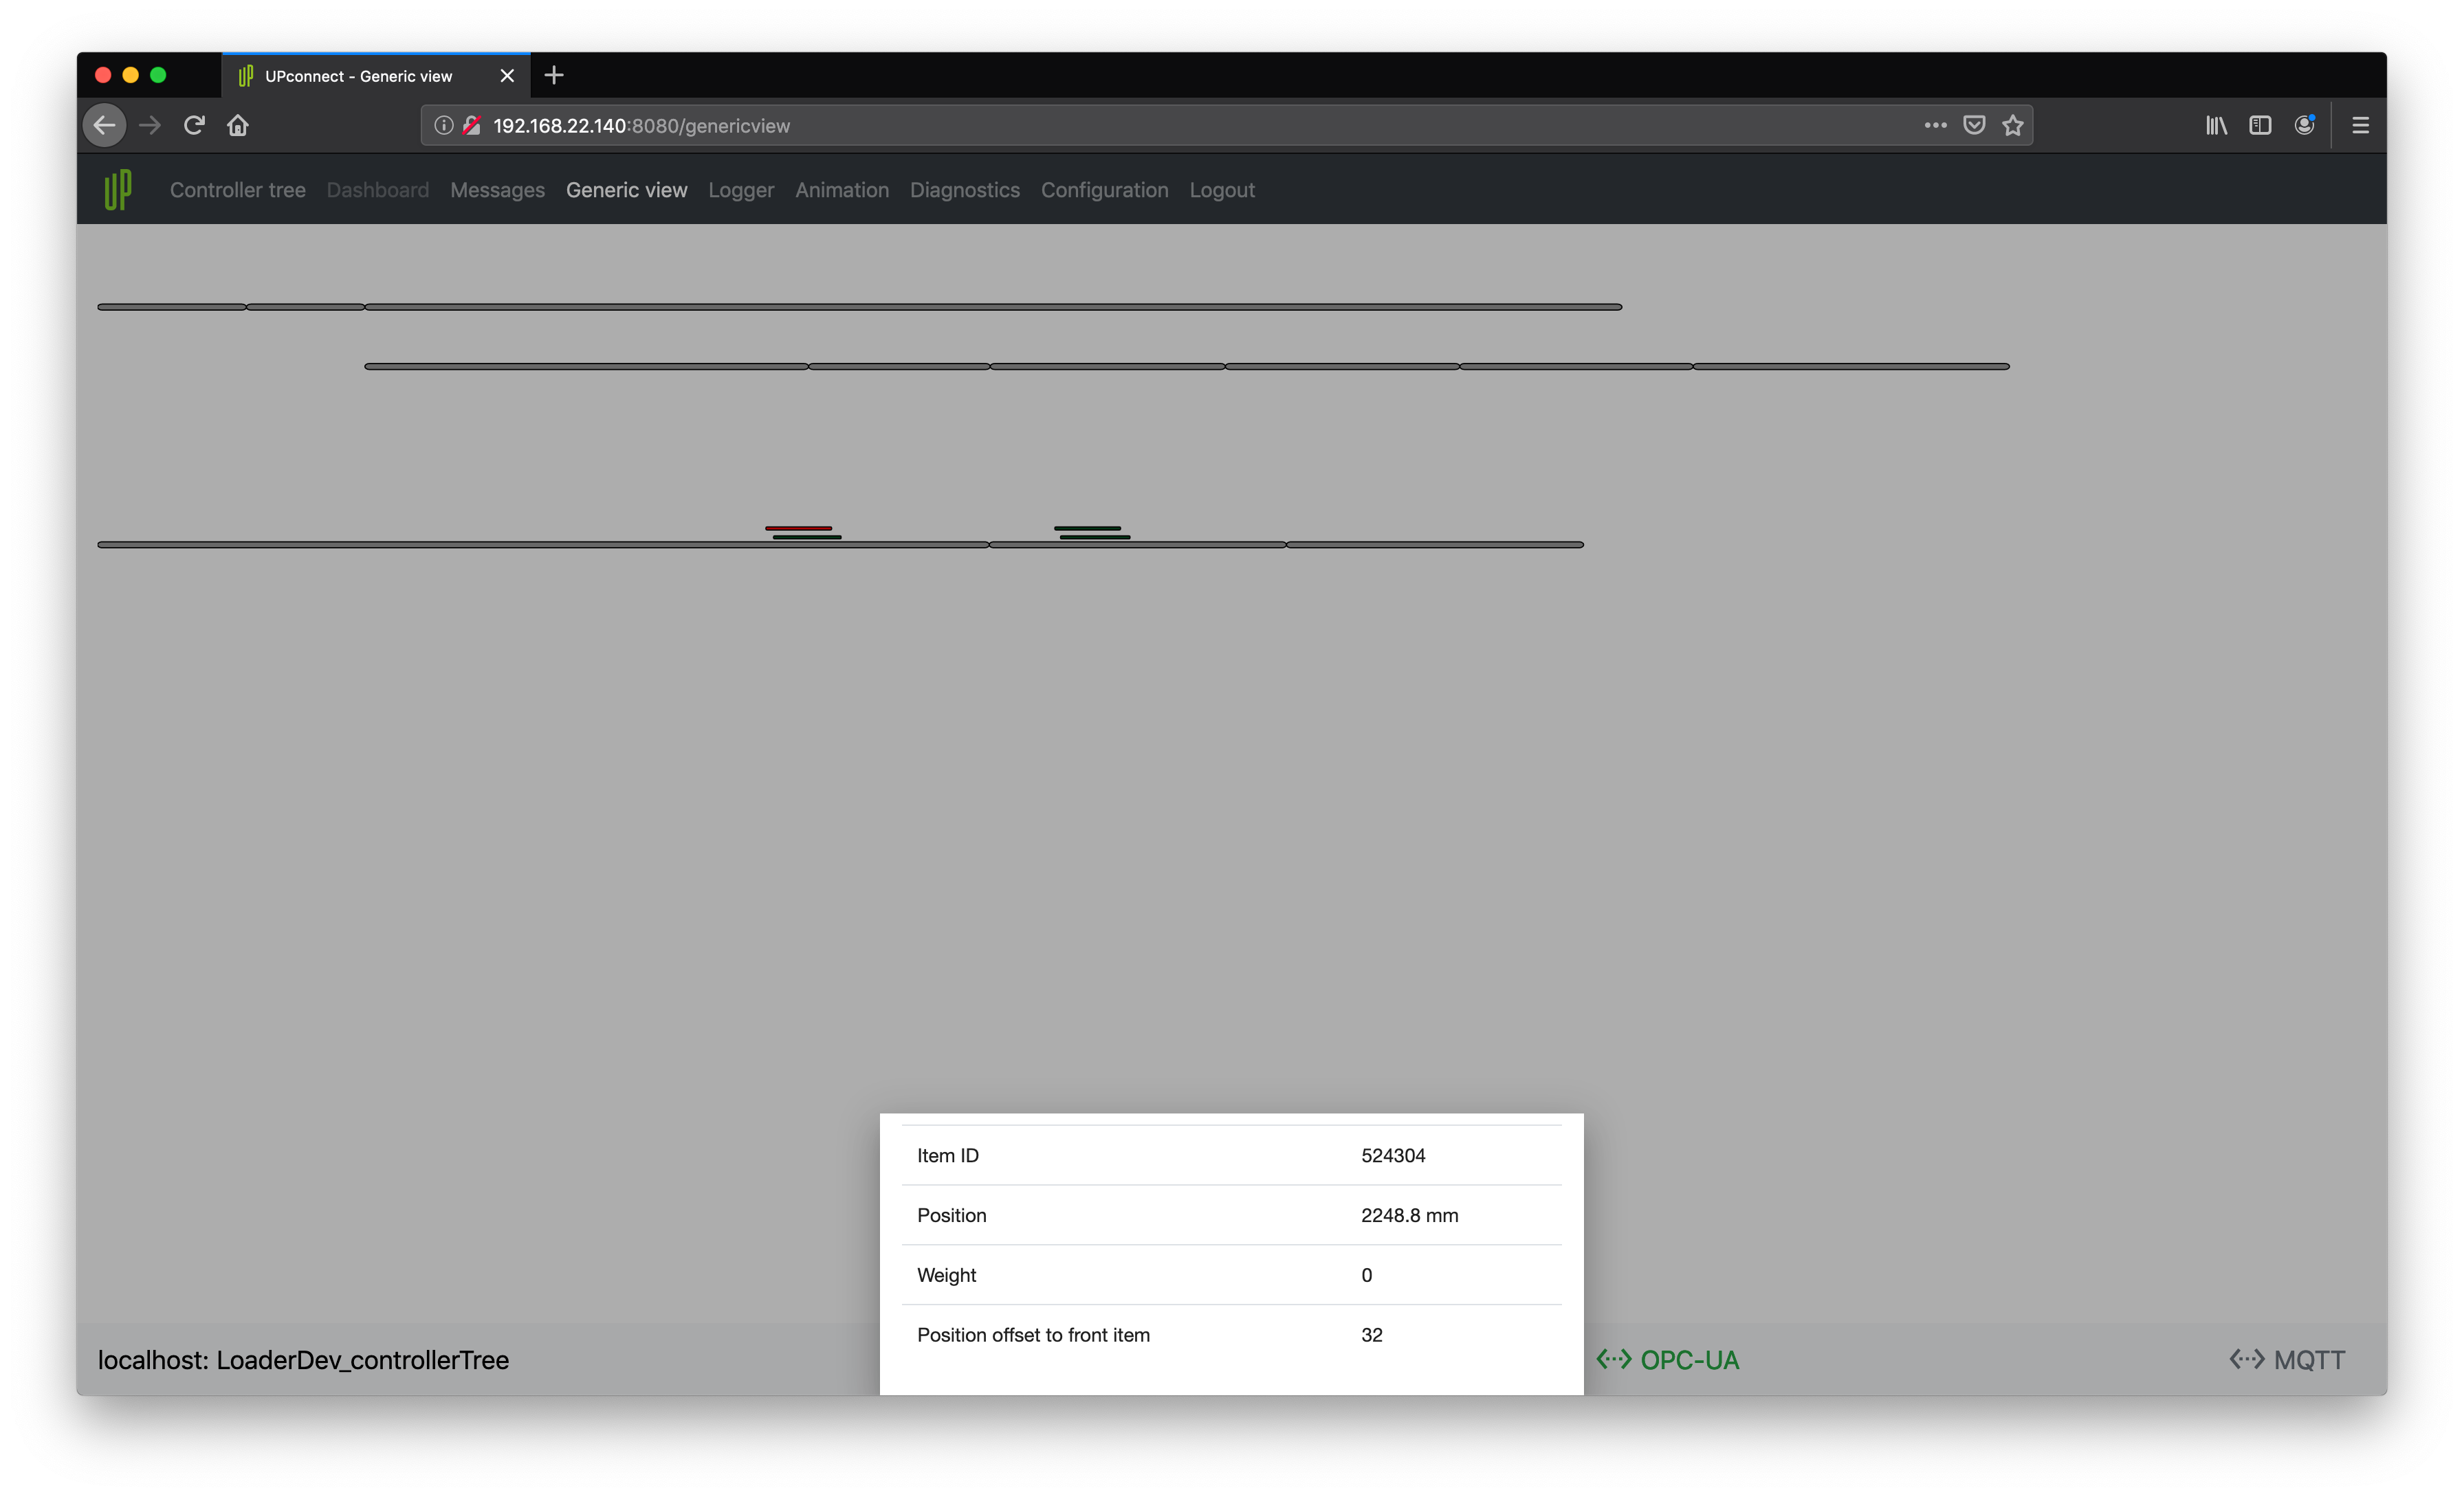Open Firefox account icon

[x=2304, y=125]
